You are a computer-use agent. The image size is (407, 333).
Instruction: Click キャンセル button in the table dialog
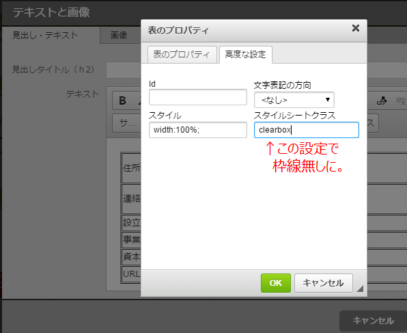tap(324, 283)
